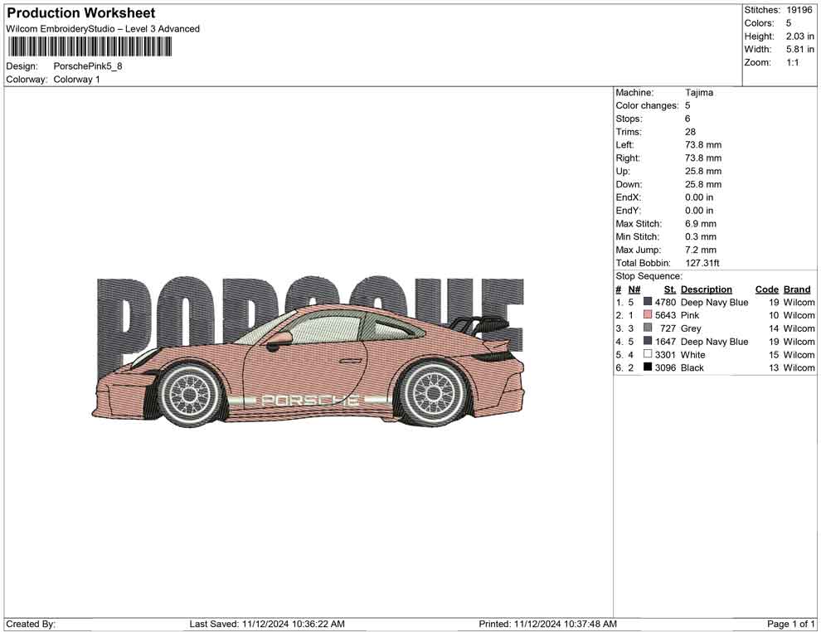The image size is (821, 632).
Task: Click the Stitches count 19196
Action: 799,10
